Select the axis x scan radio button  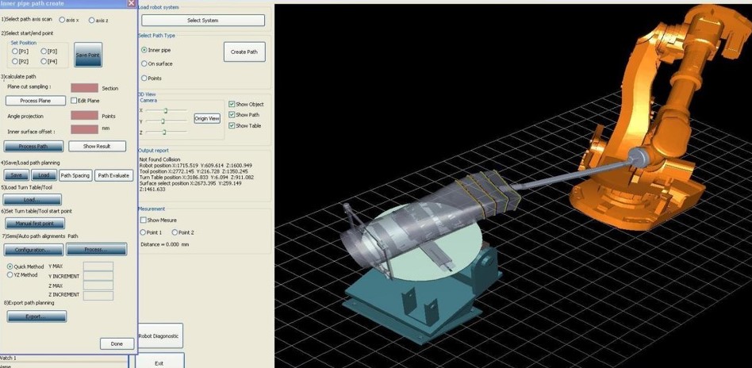[63, 20]
